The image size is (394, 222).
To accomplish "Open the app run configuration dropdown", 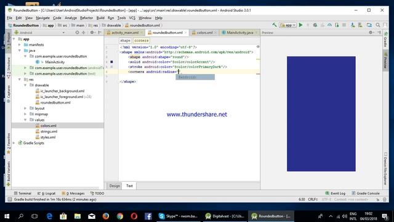I will click(x=287, y=25).
